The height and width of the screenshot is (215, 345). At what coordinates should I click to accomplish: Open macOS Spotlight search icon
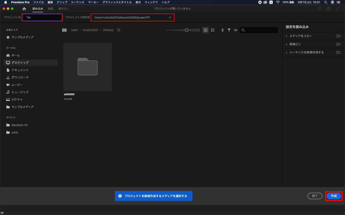326,2
